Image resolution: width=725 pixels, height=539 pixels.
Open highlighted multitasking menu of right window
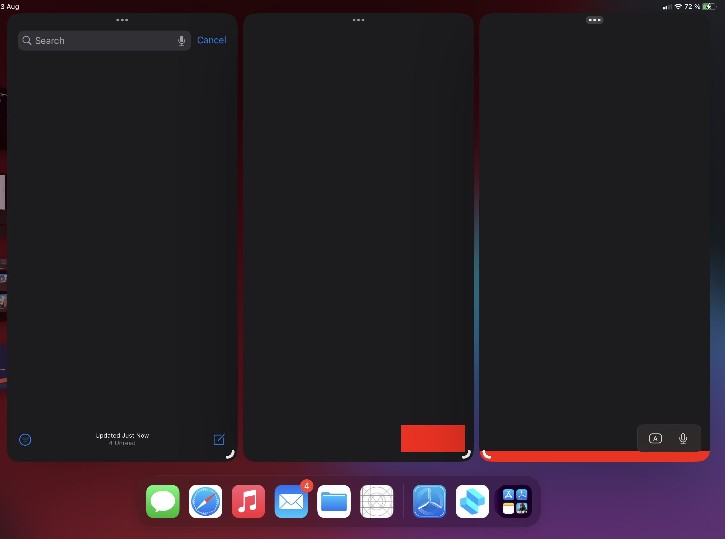(594, 20)
